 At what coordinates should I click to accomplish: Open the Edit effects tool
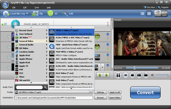[x=68, y=14]
